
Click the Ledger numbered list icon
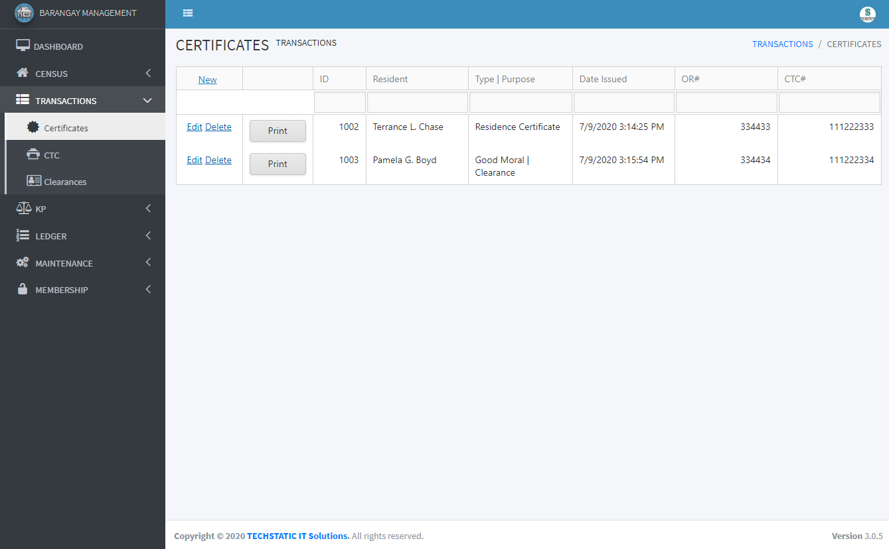pos(23,235)
